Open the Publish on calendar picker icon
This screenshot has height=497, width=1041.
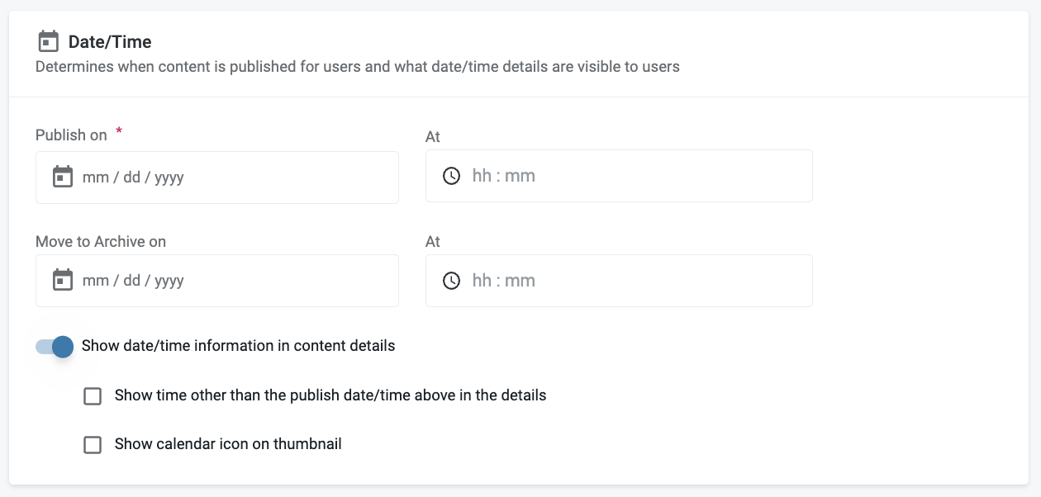point(63,177)
